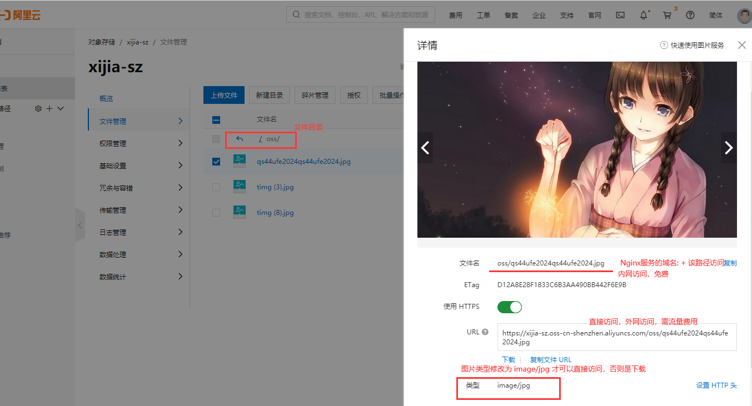Click the URL help info icon

[x=485, y=332]
